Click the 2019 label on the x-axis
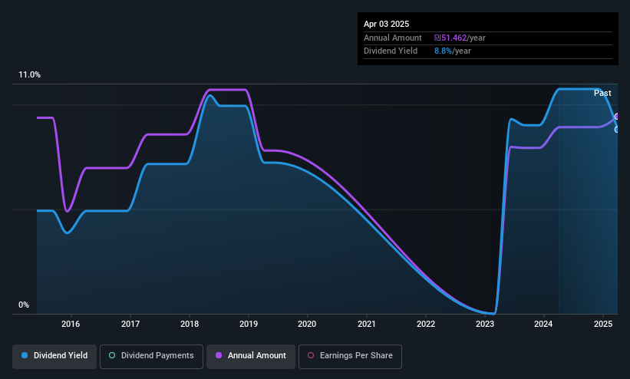 click(x=249, y=324)
